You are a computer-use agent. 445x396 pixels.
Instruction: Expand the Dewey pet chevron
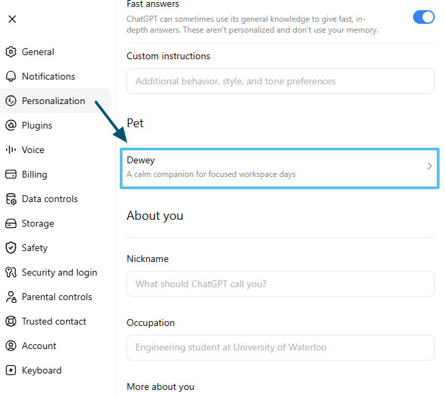pyautogui.click(x=429, y=166)
